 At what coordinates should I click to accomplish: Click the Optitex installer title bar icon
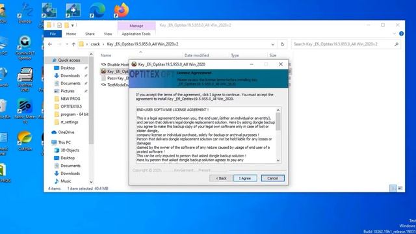pos(135,64)
